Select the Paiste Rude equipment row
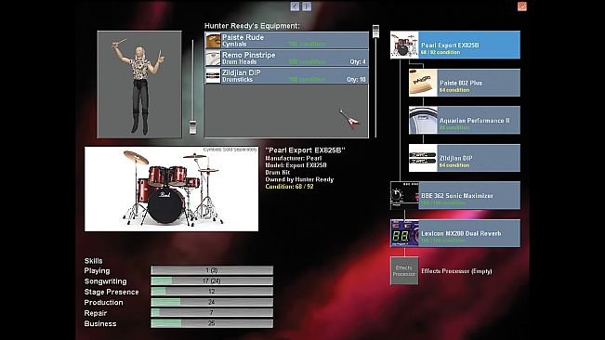This screenshot has height=340, width=605. [286, 41]
